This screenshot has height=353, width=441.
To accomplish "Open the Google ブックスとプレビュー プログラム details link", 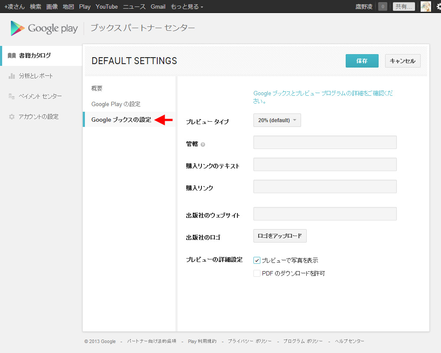I will [323, 97].
